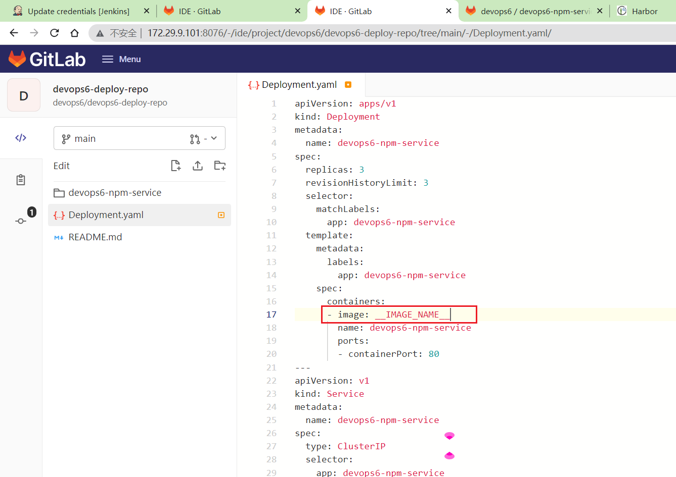Screen dimensions: 676x477
Task: Click 'revisionHistoryLimit: 3' line
Action: 367,183
